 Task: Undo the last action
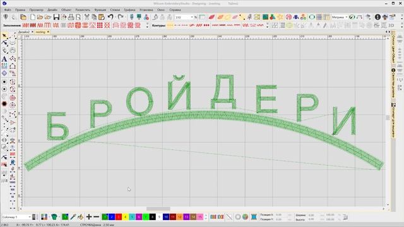[110, 17]
